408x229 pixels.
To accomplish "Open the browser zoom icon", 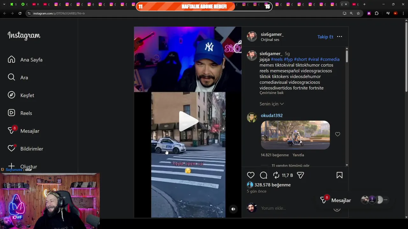I will pyautogui.click(x=351, y=13).
